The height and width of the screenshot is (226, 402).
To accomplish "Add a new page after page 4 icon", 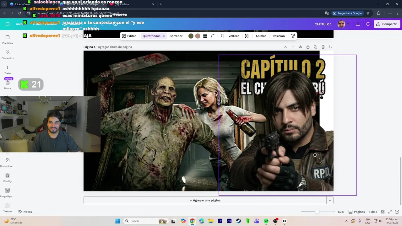I will (330, 47).
